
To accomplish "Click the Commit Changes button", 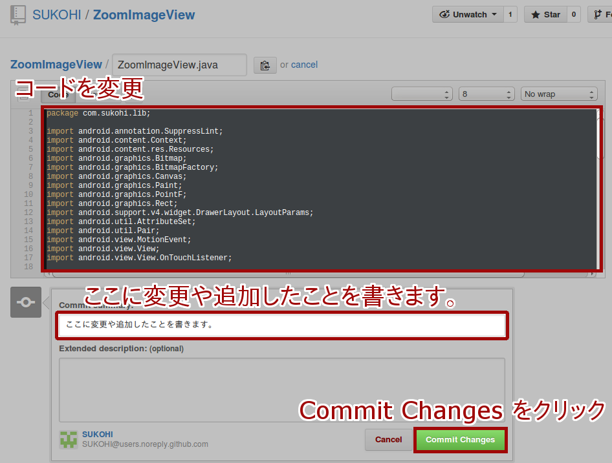I will (460, 440).
